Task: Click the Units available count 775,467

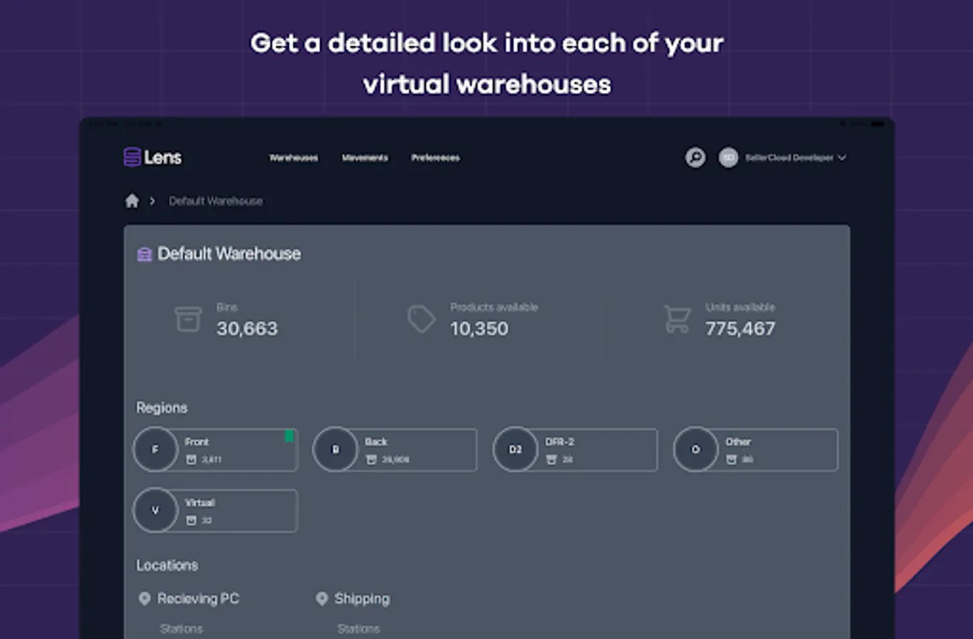Action: click(740, 328)
